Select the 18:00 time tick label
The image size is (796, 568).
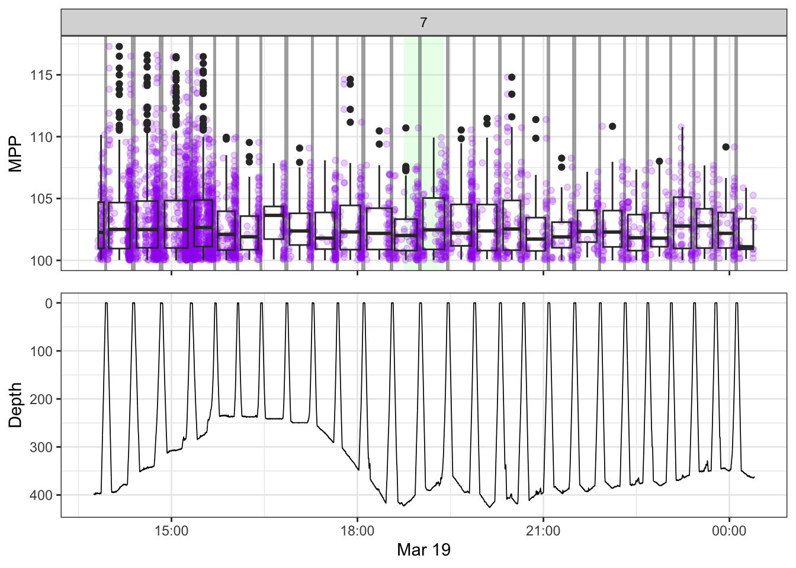point(357,531)
